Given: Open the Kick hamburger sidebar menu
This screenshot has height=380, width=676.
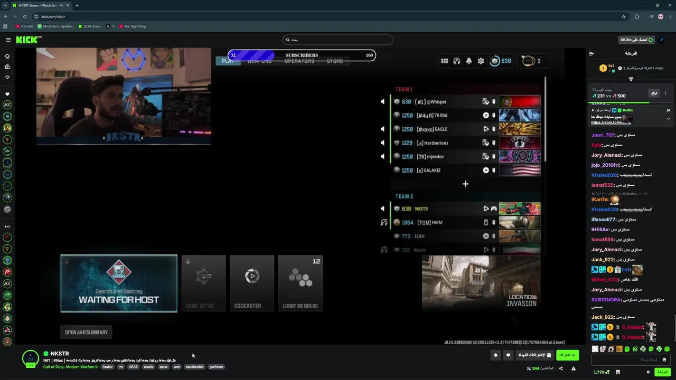Looking at the screenshot, I should click(x=8, y=40).
